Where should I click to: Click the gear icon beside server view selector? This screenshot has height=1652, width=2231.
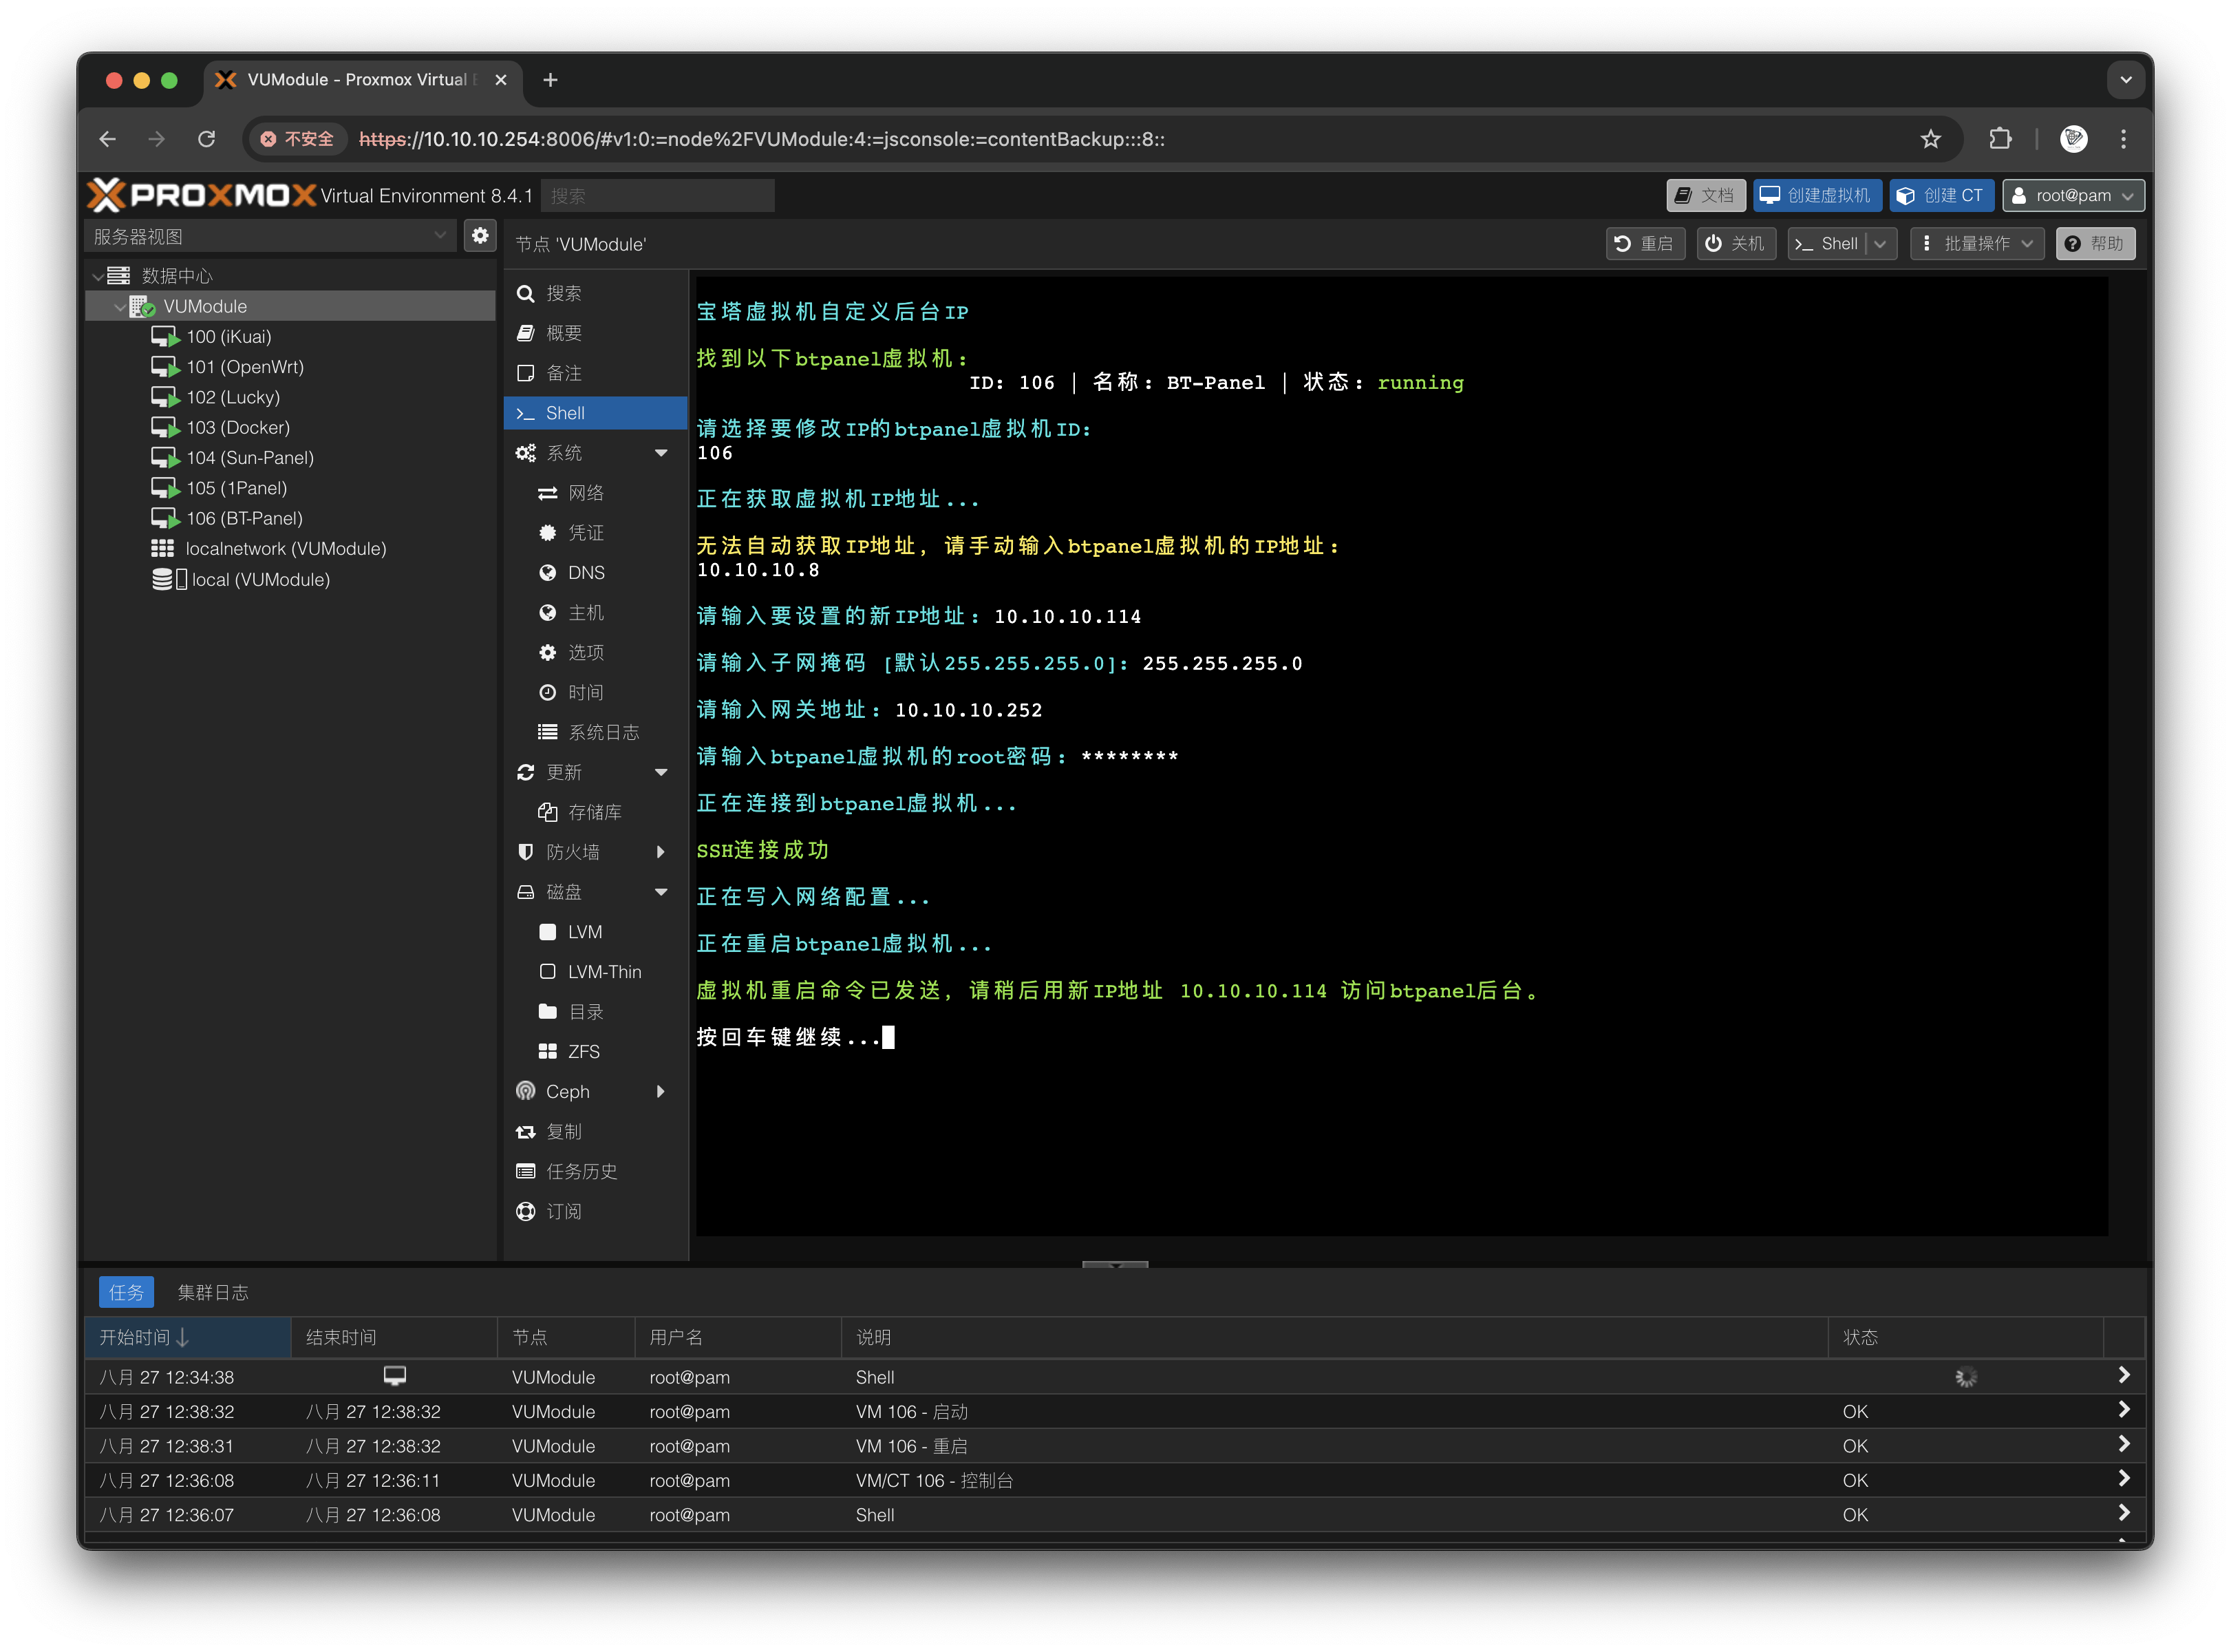[480, 236]
